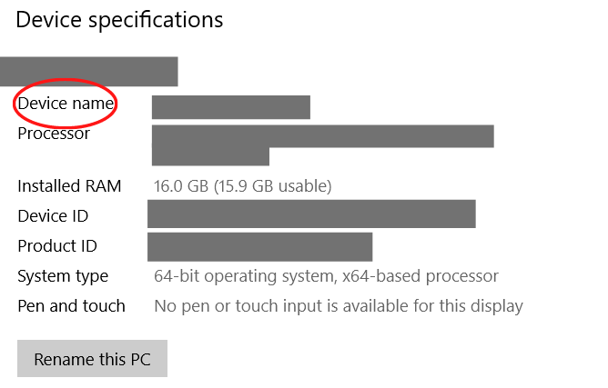
Task: Click the Rename this PC button
Action: click(x=92, y=359)
